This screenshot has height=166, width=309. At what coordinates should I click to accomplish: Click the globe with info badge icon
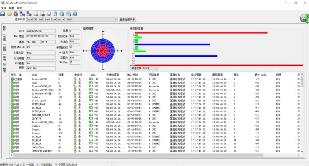[69, 14]
